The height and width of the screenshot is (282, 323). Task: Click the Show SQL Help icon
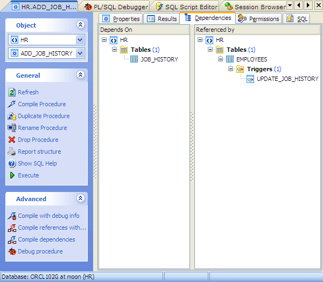click(x=13, y=163)
